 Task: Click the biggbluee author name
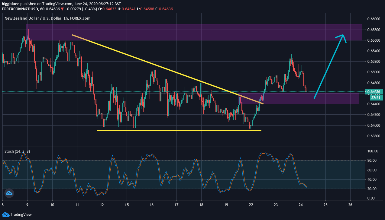(11, 4)
